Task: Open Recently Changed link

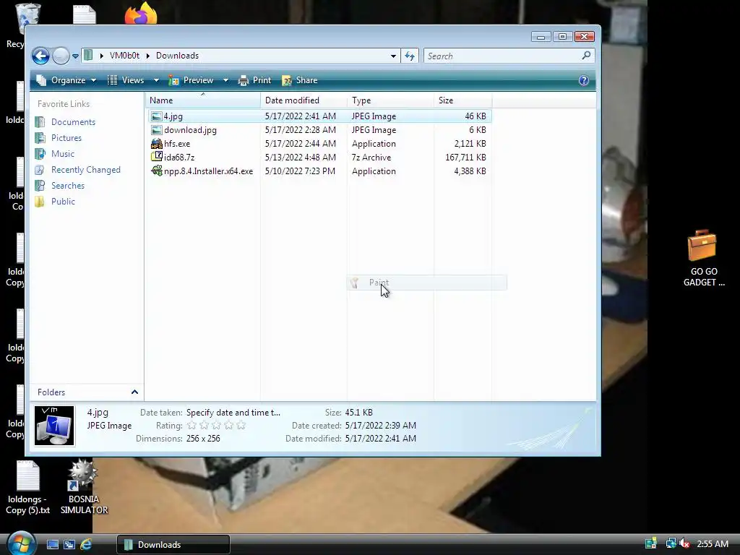Action: (85, 170)
